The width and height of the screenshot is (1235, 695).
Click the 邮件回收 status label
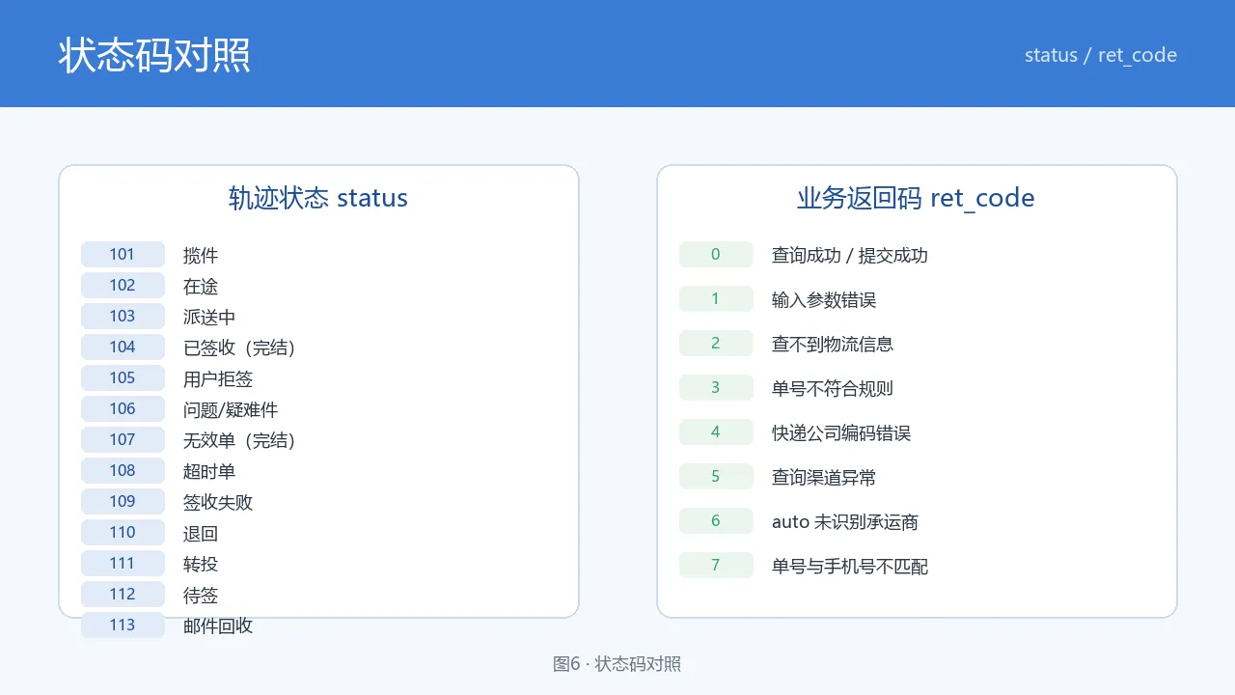218,626
